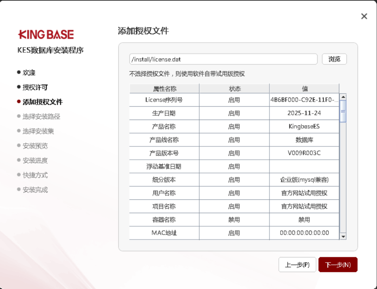The image size is (377, 289).
Task: Click the 浏览 browse button
Action: [334, 59]
